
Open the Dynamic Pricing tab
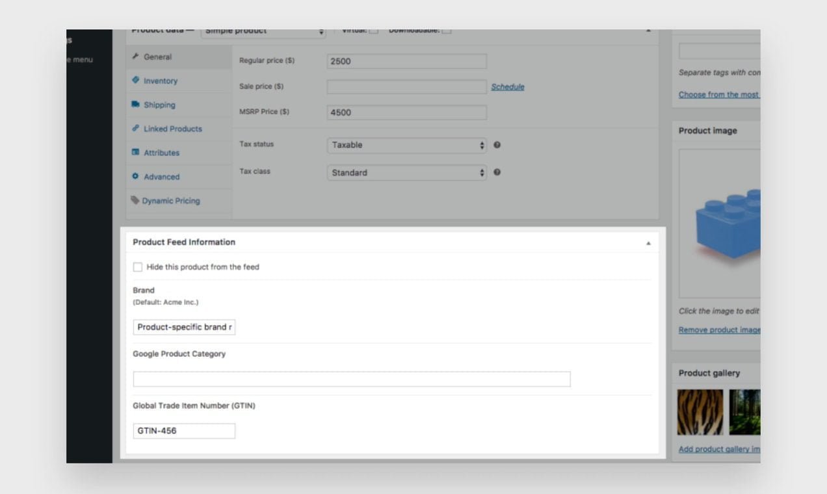click(x=179, y=201)
